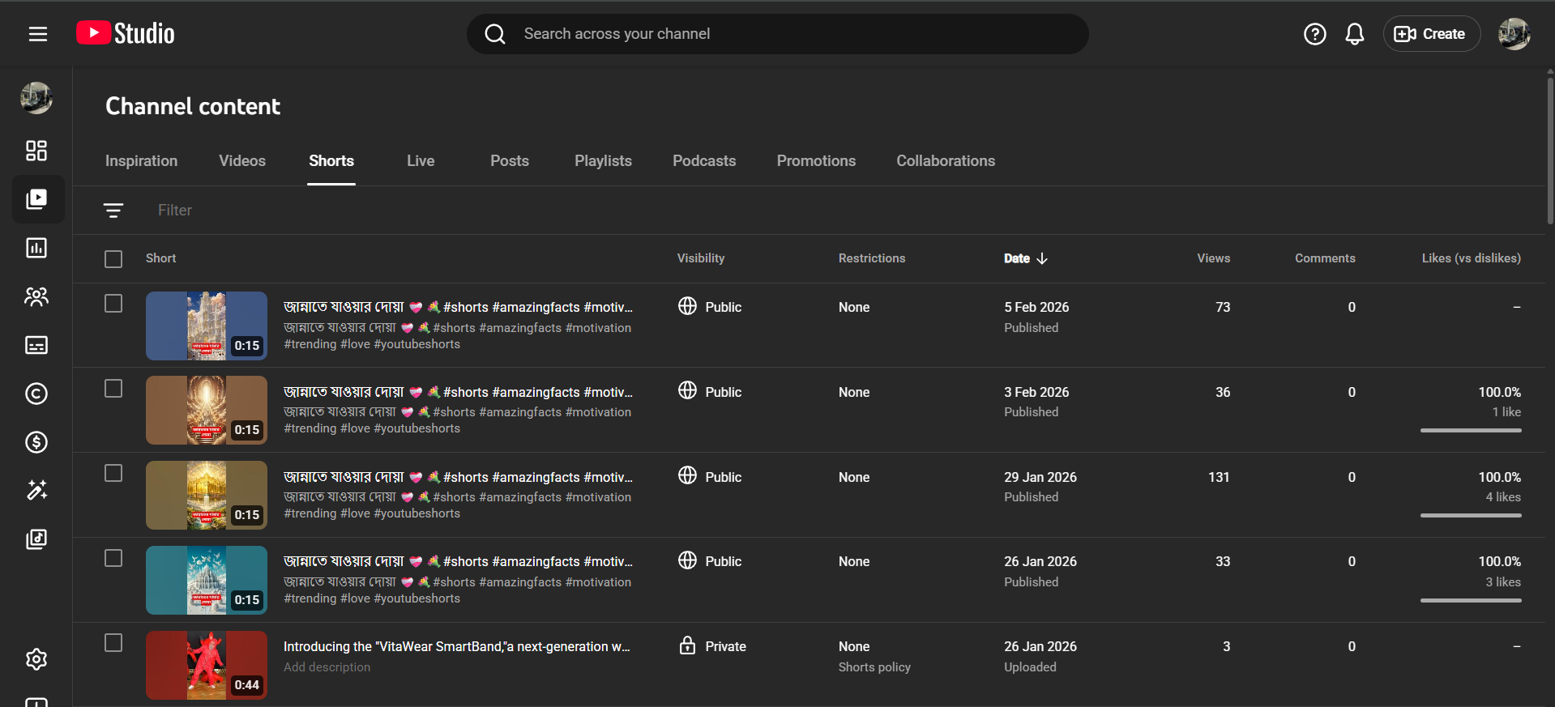Screen dimensions: 1555x707
Task: Open visibility options for 29 Jan short
Action: tap(711, 477)
